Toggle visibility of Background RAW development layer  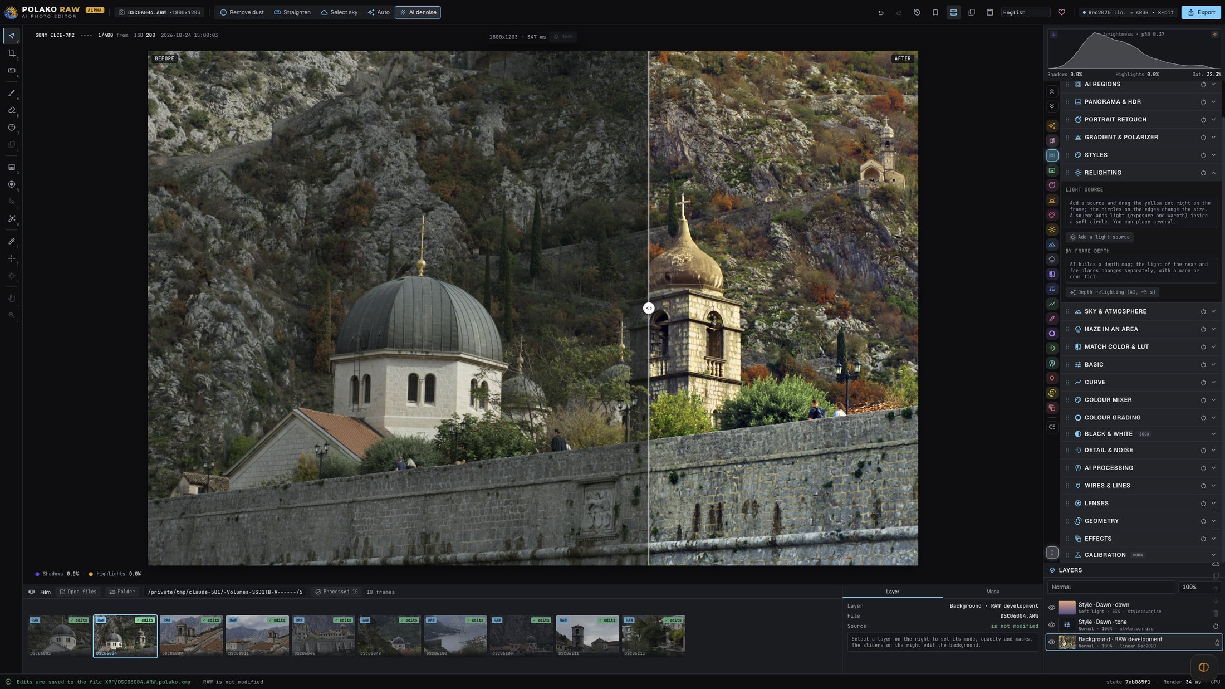pyautogui.click(x=1052, y=642)
